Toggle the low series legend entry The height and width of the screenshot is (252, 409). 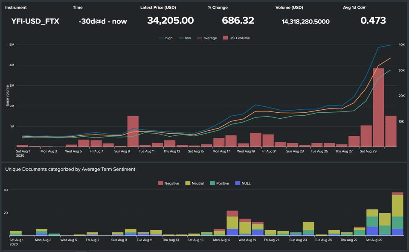185,38
